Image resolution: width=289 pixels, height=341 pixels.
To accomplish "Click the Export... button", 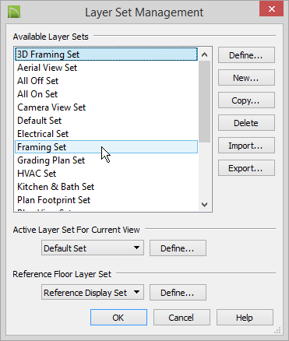I will 246,168.
